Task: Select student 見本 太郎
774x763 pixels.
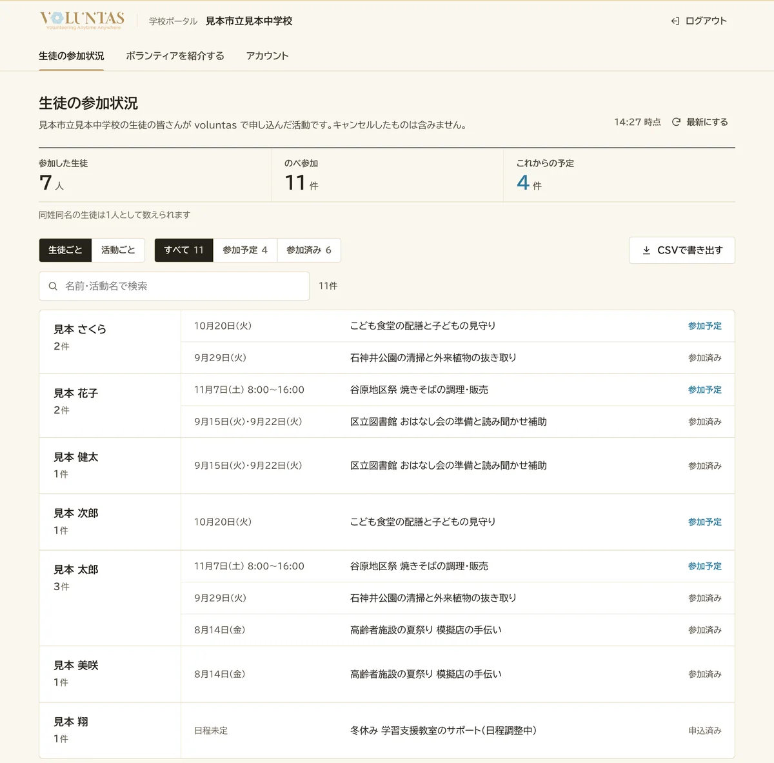Action: coord(76,570)
